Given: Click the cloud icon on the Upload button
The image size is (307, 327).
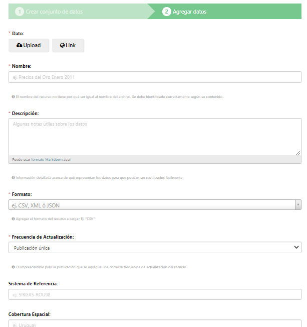Looking at the screenshot, I should pyautogui.click(x=20, y=45).
